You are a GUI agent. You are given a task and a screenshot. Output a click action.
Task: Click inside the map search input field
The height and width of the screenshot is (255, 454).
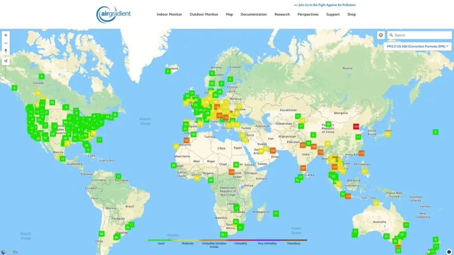[x=418, y=35]
